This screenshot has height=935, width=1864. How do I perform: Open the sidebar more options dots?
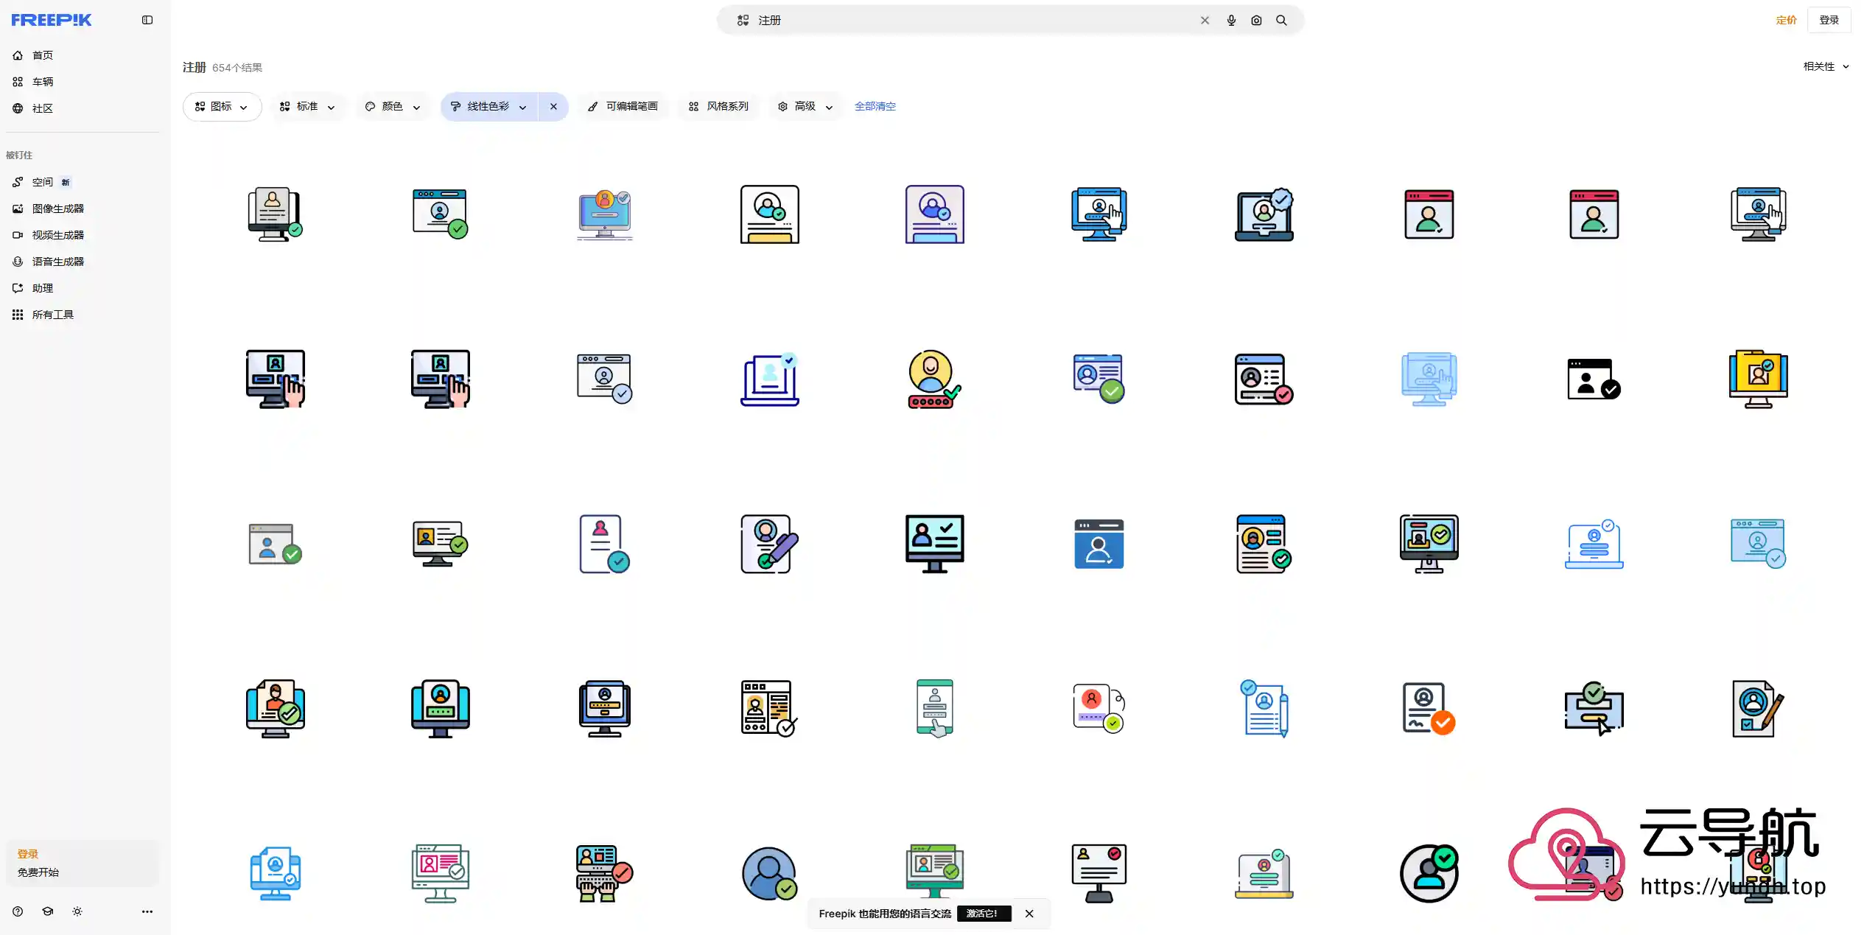[x=147, y=911]
